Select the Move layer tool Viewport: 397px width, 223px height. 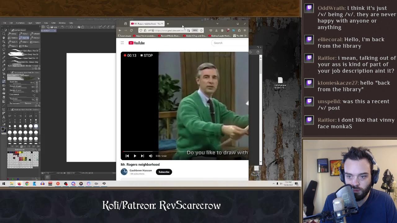4,46
